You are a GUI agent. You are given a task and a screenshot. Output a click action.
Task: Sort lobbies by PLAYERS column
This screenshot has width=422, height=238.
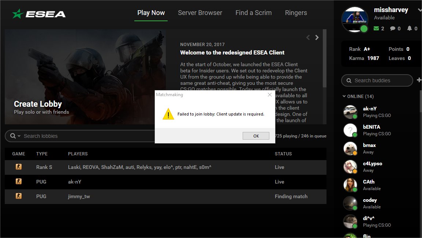[x=78, y=154]
